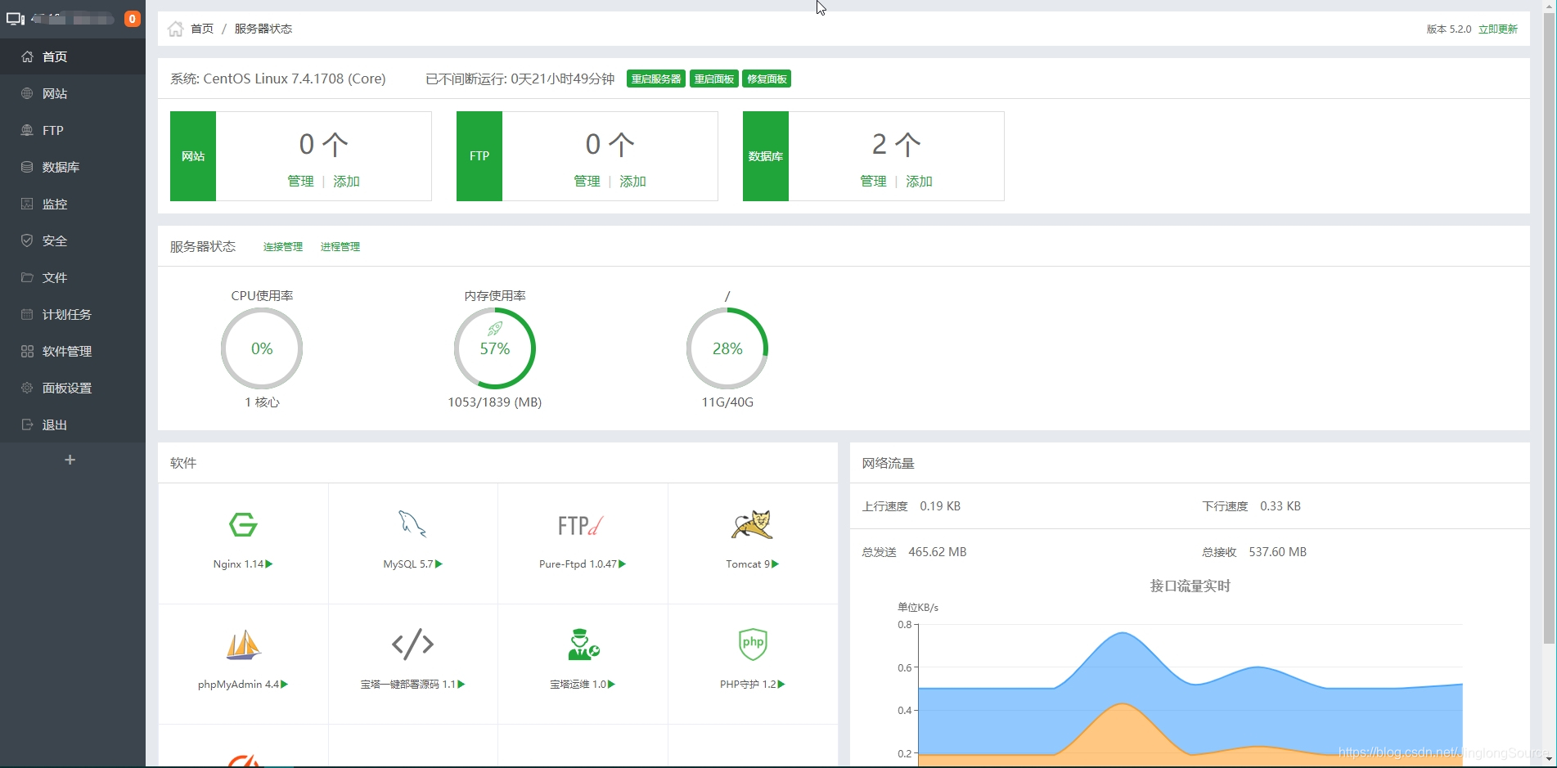
Task: Click the 重启面板 button
Action: tap(714, 79)
